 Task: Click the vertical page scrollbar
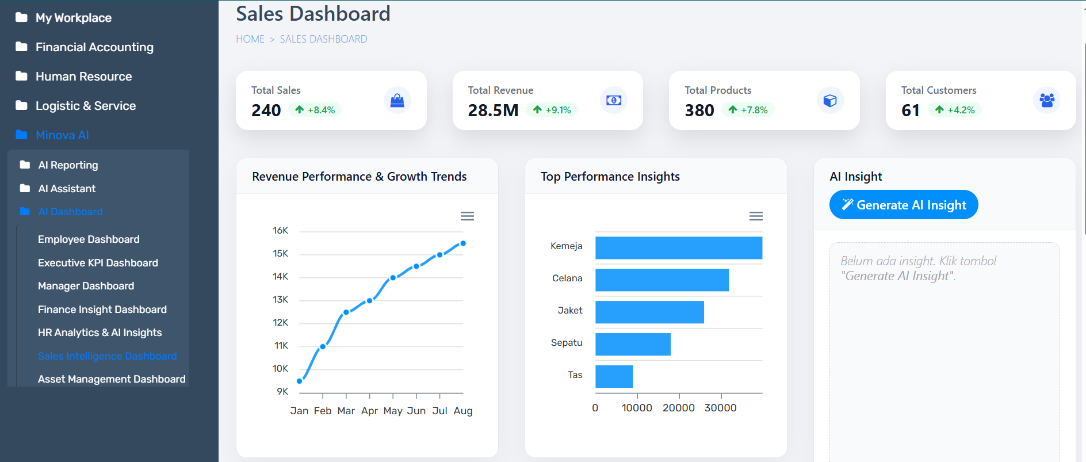coord(1084,138)
